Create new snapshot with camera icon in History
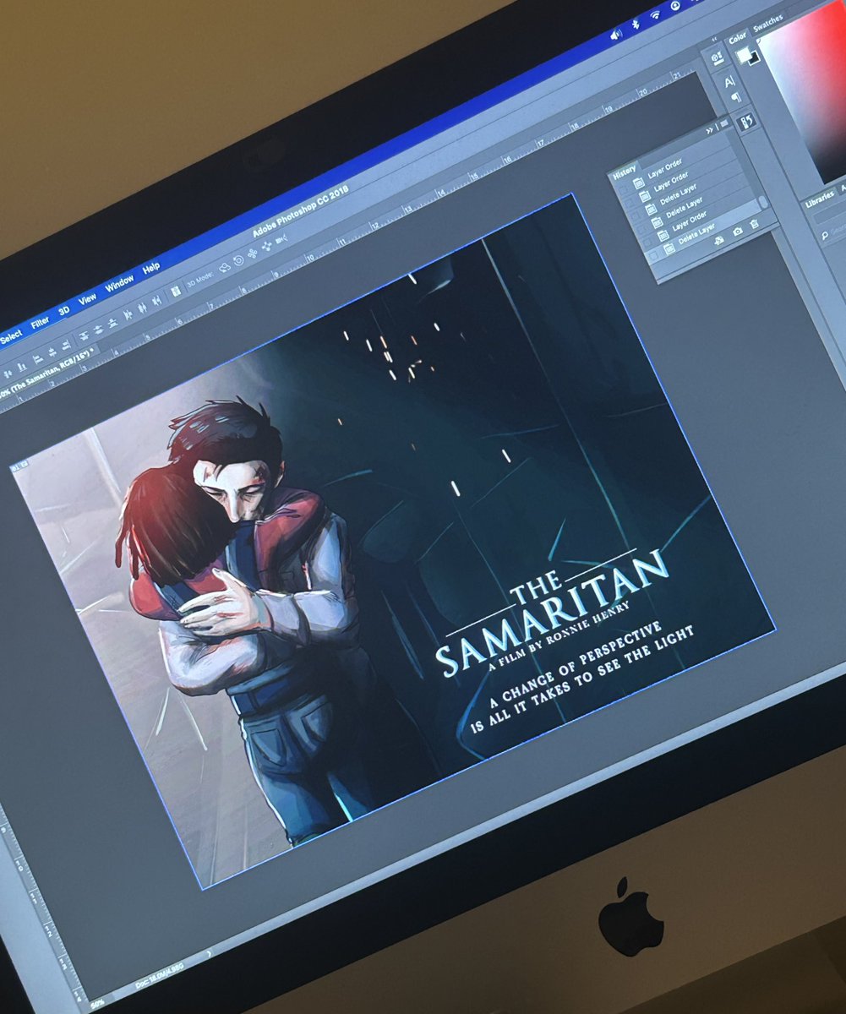 (738, 232)
